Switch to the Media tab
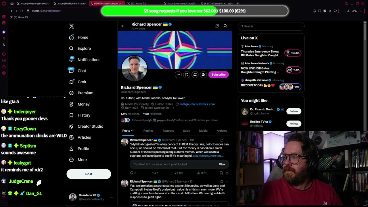Image resolution: width=368 pixels, height=207 pixels. tap(203, 131)
